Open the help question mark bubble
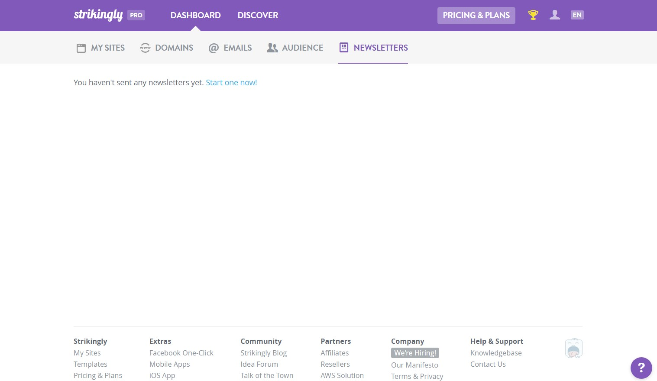This screenshot has height=381, width=657. coord(641,368)
